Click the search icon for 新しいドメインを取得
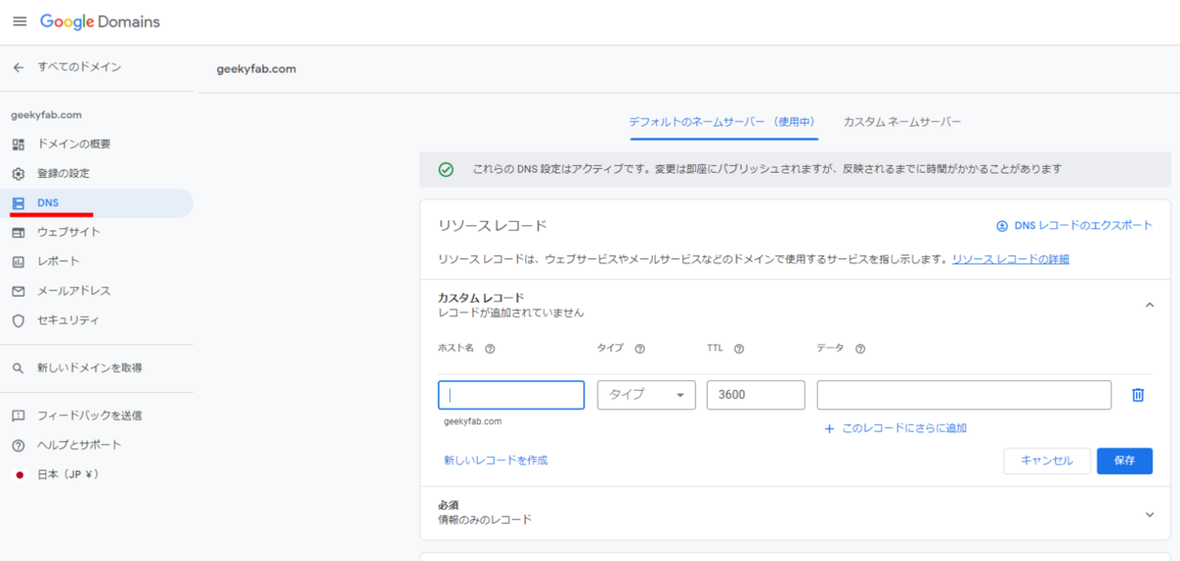The width and height of the screenshot is (1180, 561). point(18,368)
